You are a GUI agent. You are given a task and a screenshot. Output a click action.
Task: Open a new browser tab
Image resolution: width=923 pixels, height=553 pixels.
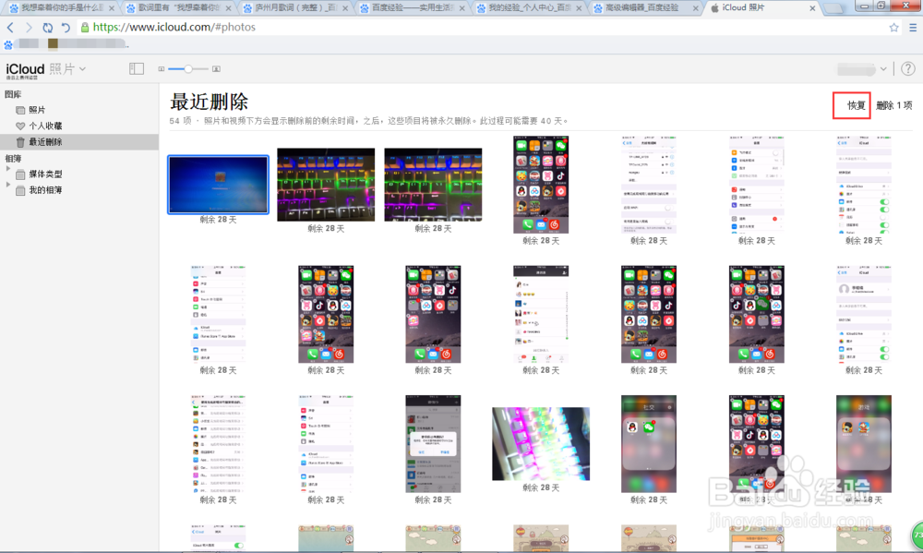coord(833,8)
